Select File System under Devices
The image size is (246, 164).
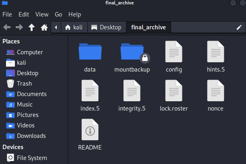(27, 158)
